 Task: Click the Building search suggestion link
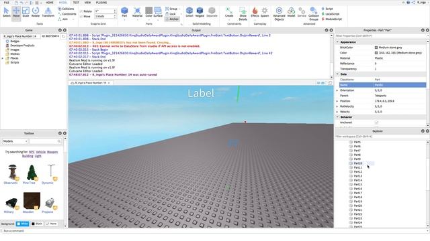(x=28, y=156)
